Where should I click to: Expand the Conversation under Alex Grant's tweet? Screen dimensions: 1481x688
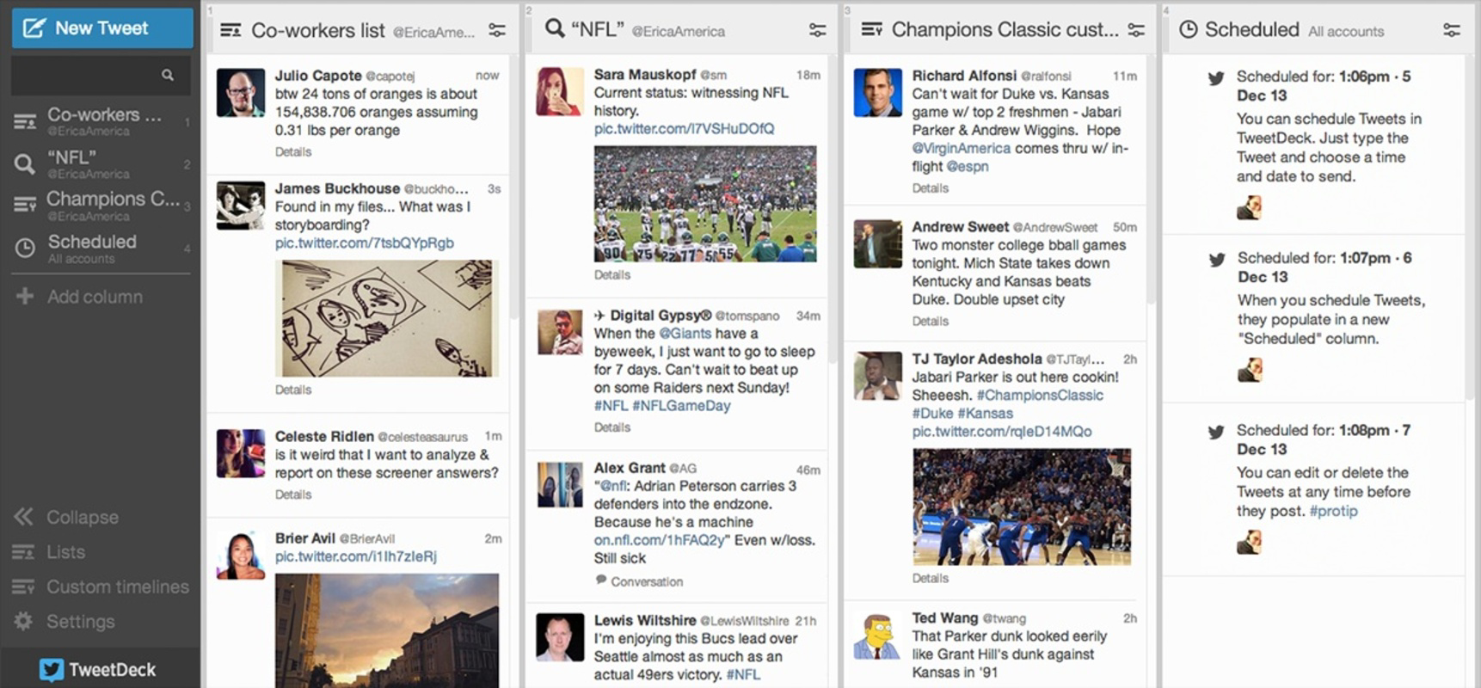638,581
